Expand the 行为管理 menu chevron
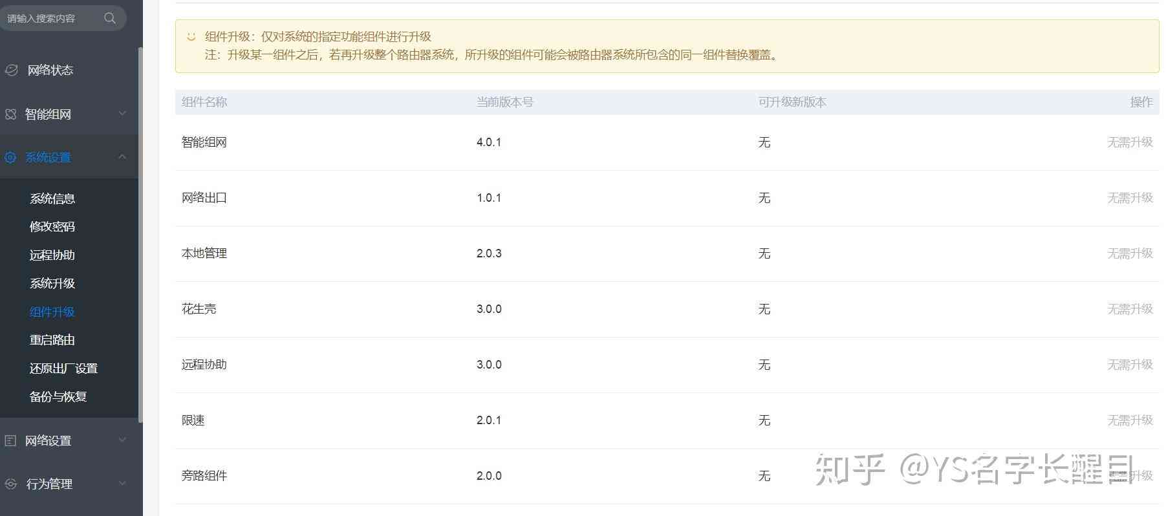 pos(122,484)
